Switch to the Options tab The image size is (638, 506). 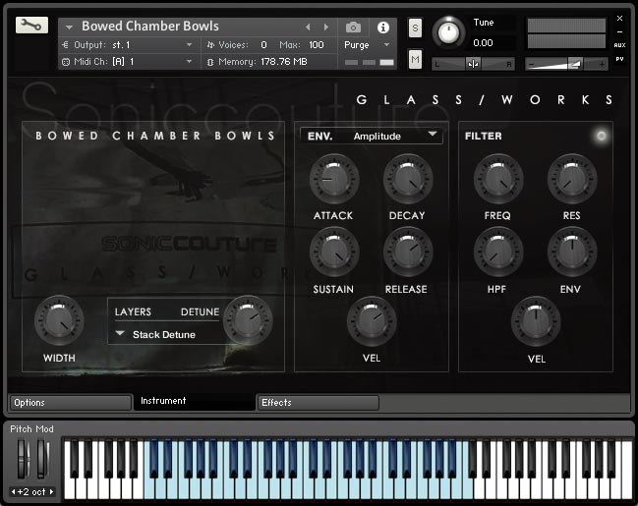(x=70, y=402)
